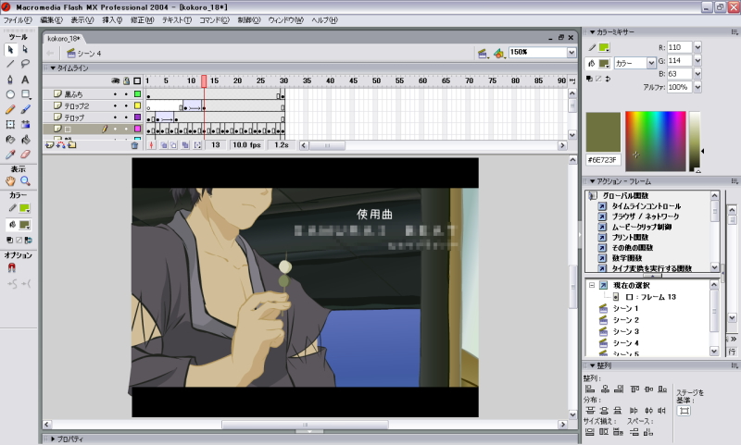The height and width of the screenshot is (445, 741).
Task: Select the Eraser tool
Action: click(x=26, y=155)
